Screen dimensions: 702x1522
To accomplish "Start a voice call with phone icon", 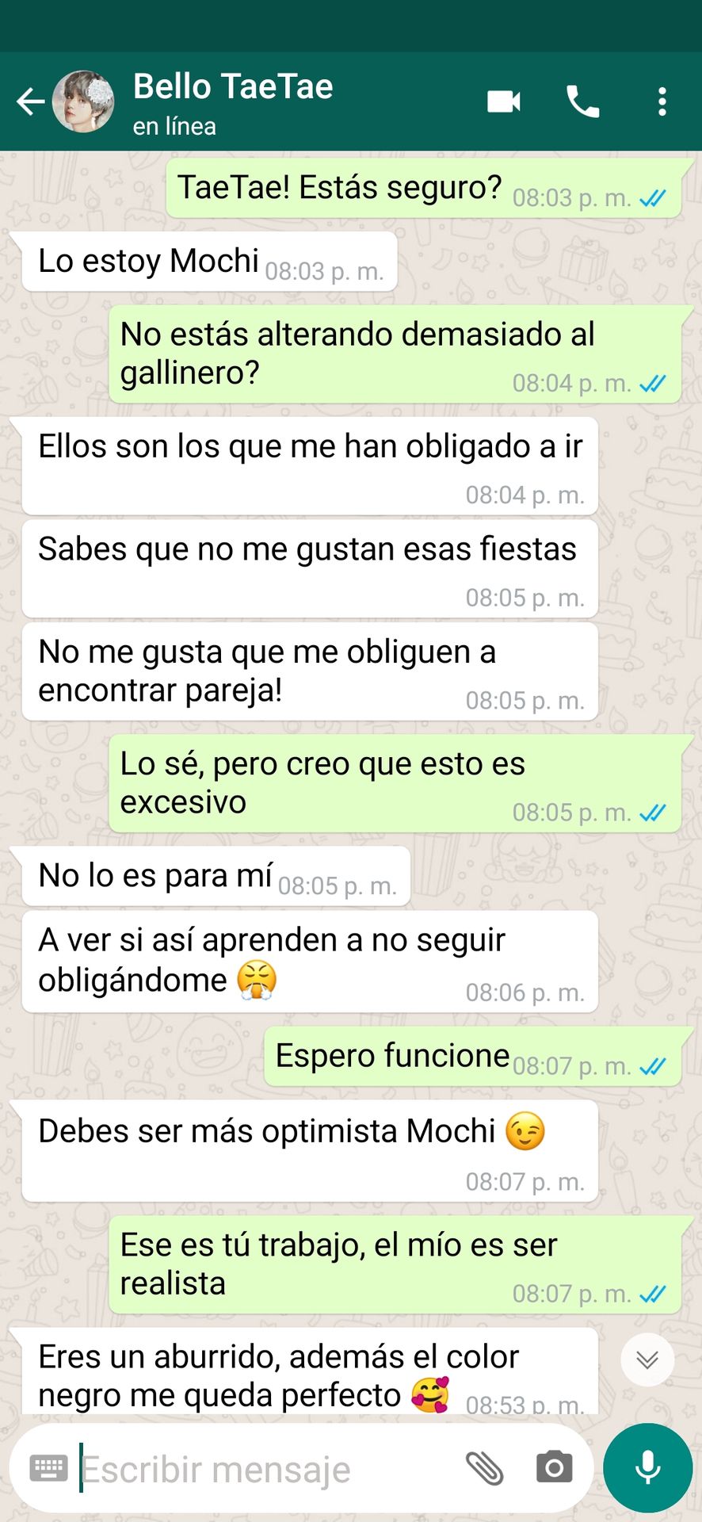I will click(583, 101).
